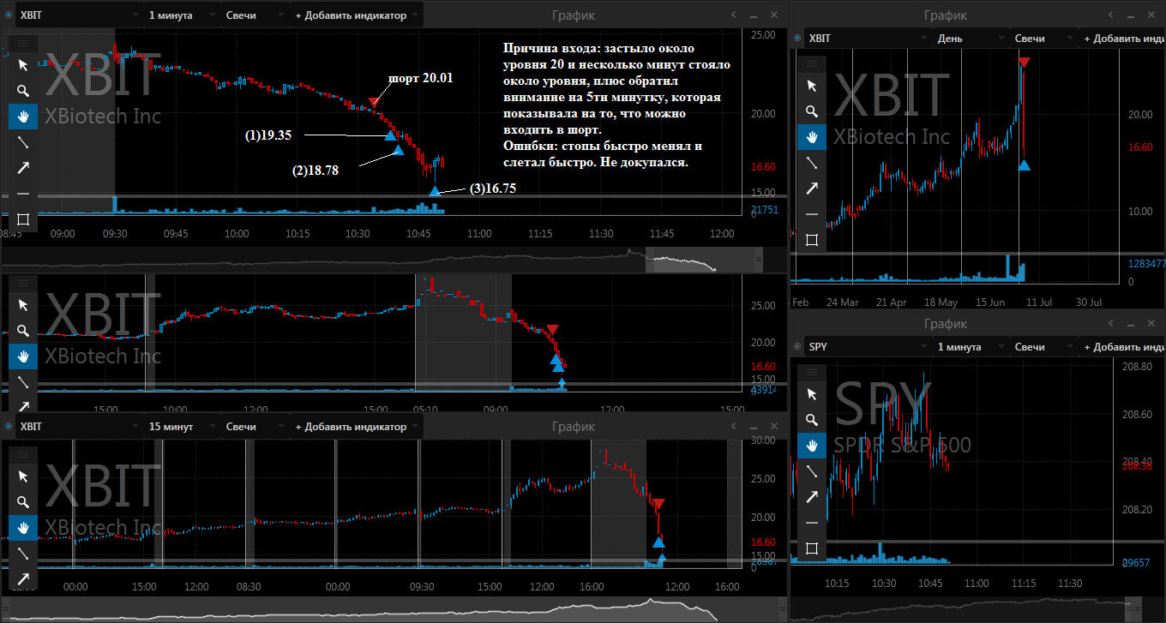This screenshot has height=623, width=1166.
Task: Open Добавить индикатор dropdown in the XBIT 1 минута chart
Action: 357,15
